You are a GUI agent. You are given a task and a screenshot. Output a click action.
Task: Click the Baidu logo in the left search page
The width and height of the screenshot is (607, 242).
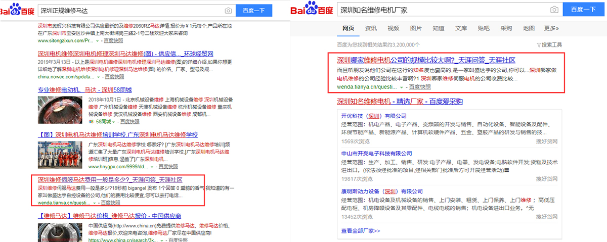[x=18, y=10]
